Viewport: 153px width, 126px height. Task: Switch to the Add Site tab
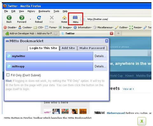point(68,48)
